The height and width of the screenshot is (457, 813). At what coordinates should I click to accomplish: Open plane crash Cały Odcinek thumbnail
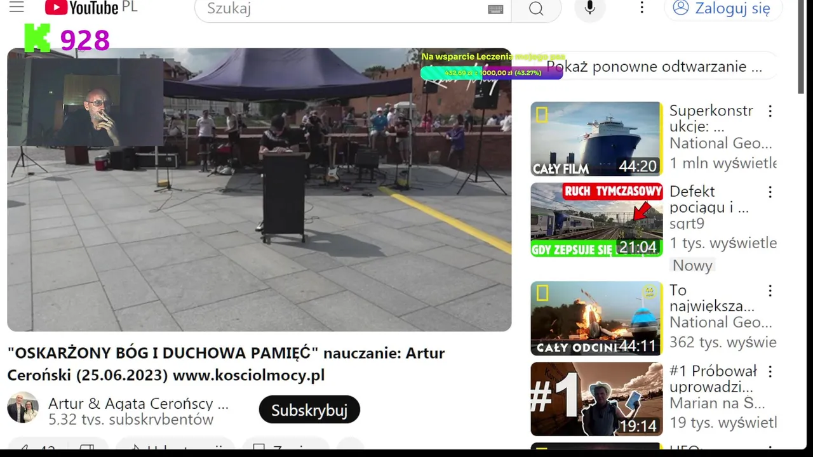tap(596, 318)
